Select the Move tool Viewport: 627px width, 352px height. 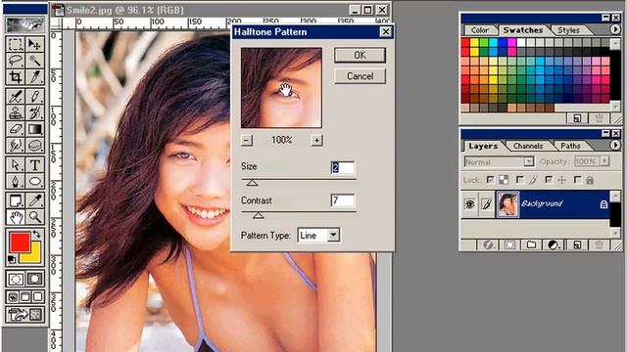coord(35,44)
